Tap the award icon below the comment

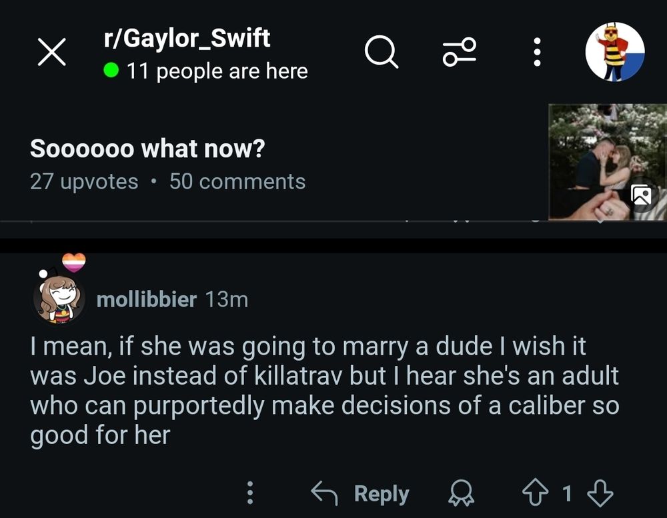click(x=460, y=493)
